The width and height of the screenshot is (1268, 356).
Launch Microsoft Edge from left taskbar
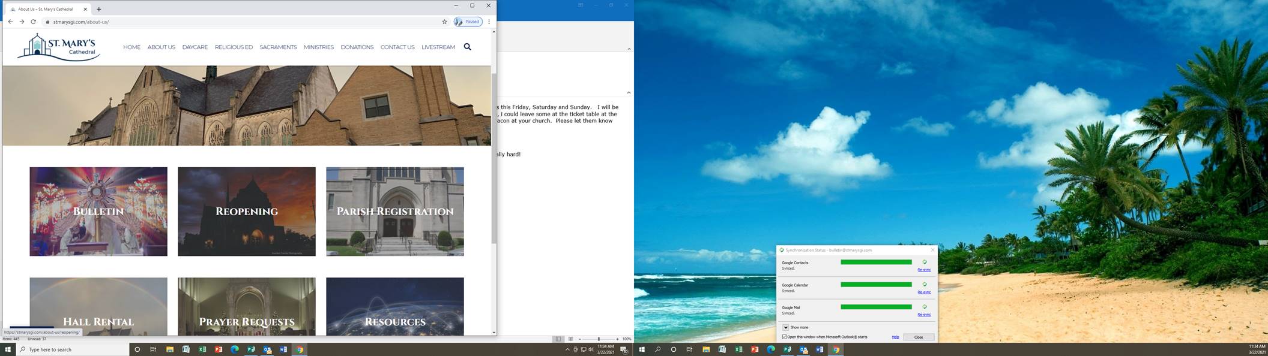pos(235,349)
